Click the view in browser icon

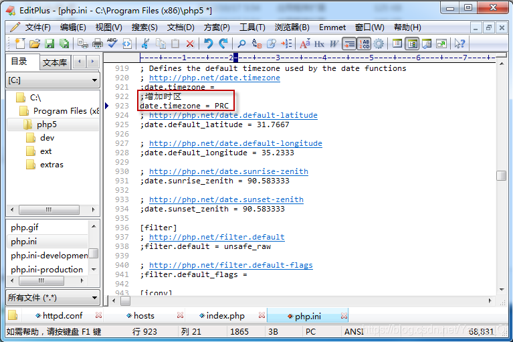[x=127, y=44]
